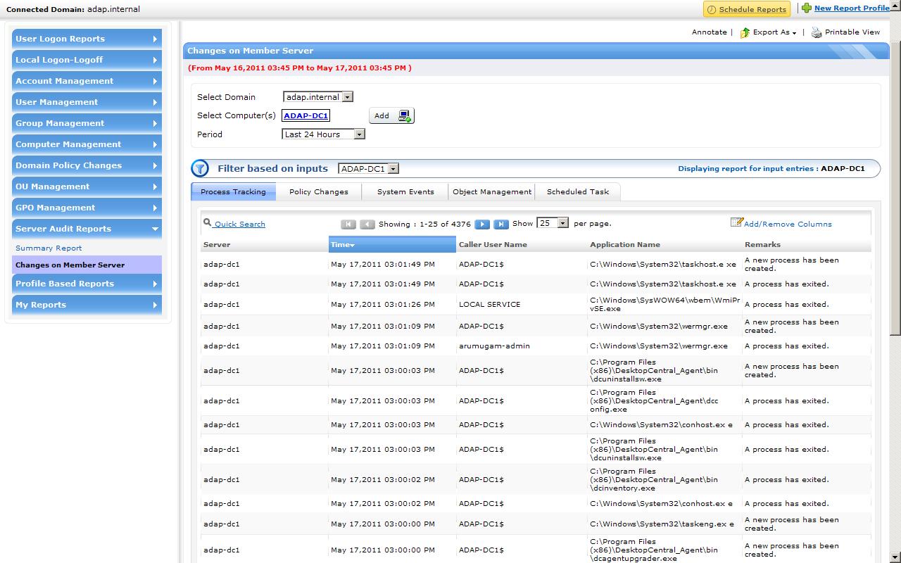Jump to last page of results
The width and height of the screenshot is (901, 563).
500,224
